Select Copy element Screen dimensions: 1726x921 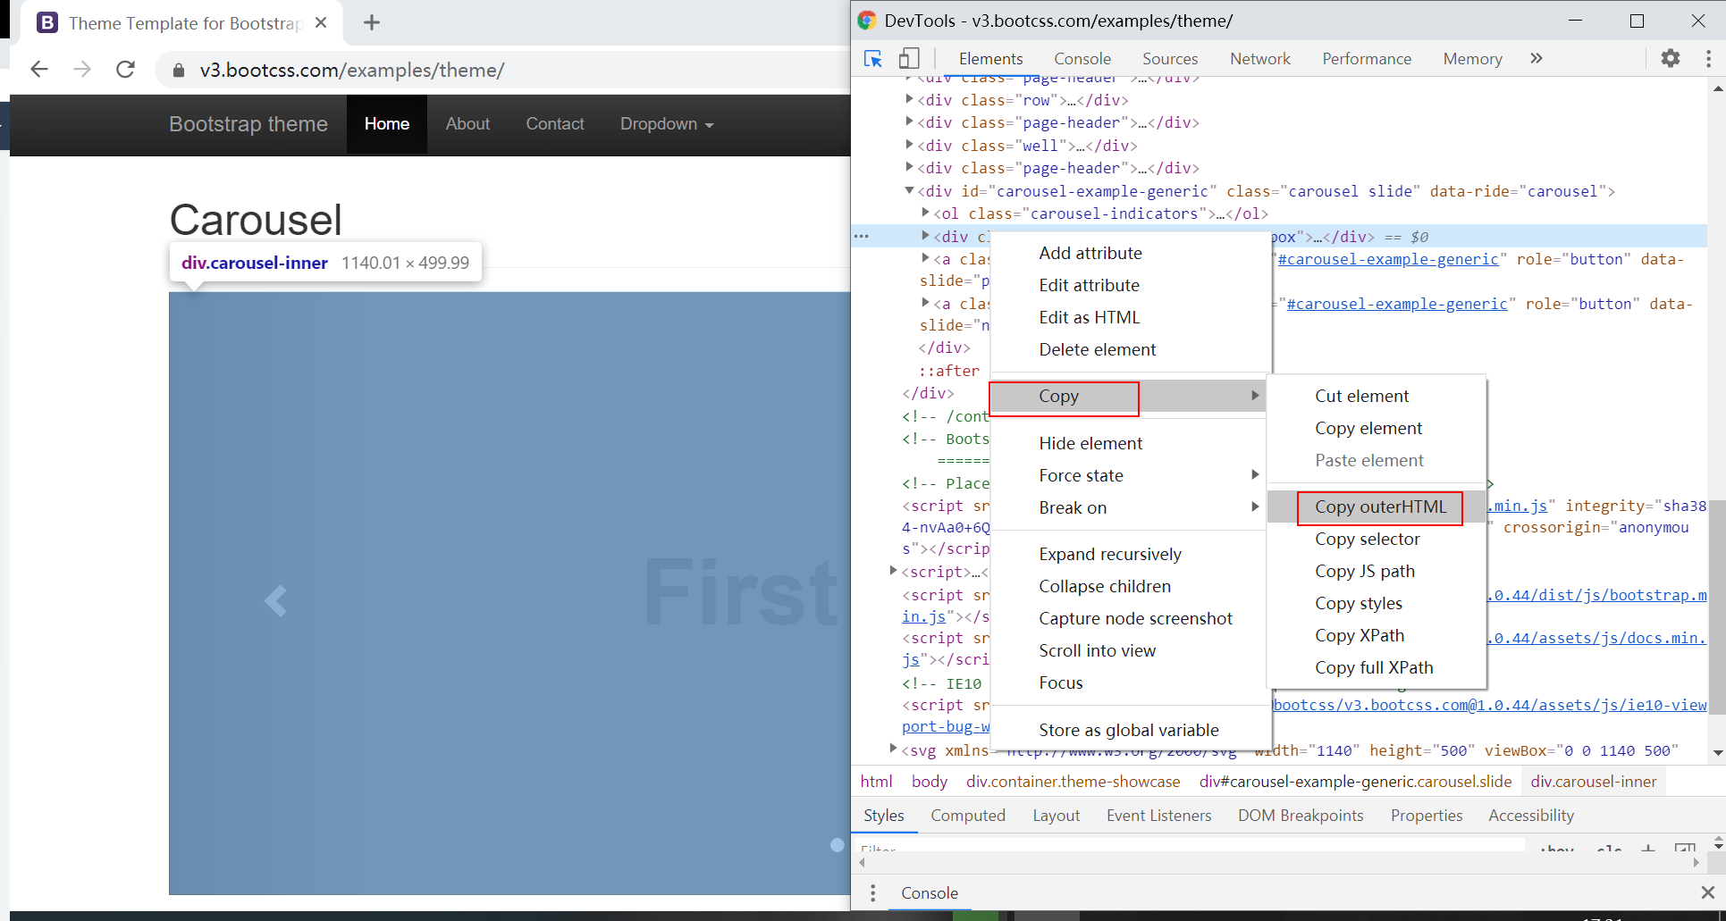(x=1377, y=428)
